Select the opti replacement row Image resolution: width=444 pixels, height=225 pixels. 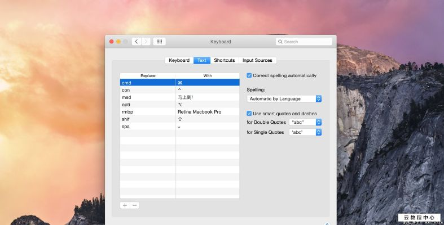click(148, 105)
